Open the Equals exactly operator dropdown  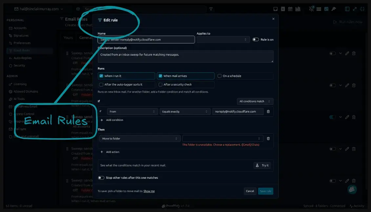tap(185, 111)
